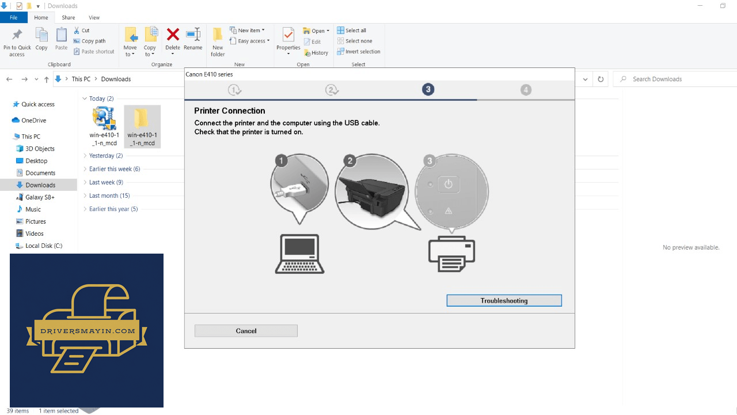Select Downloads in navigation pane
Screen dimensions: 737x415
39,185
